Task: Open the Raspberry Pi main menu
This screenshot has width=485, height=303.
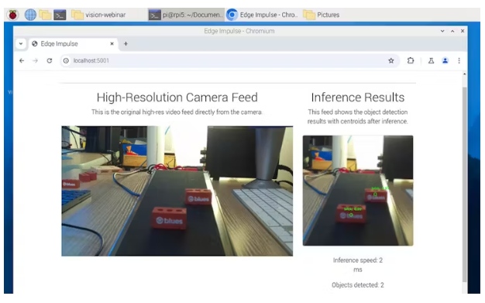Action: tap(12, 15)
